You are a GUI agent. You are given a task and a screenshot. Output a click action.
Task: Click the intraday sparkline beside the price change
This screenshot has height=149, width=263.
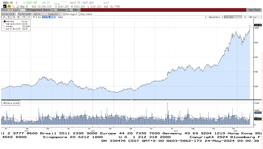(x=60, y=3)
